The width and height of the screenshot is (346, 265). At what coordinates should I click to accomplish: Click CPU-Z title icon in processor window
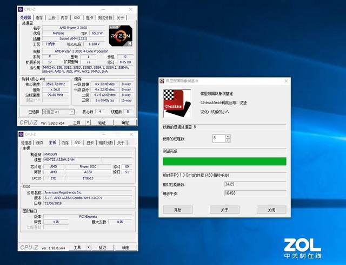point(21,9)
